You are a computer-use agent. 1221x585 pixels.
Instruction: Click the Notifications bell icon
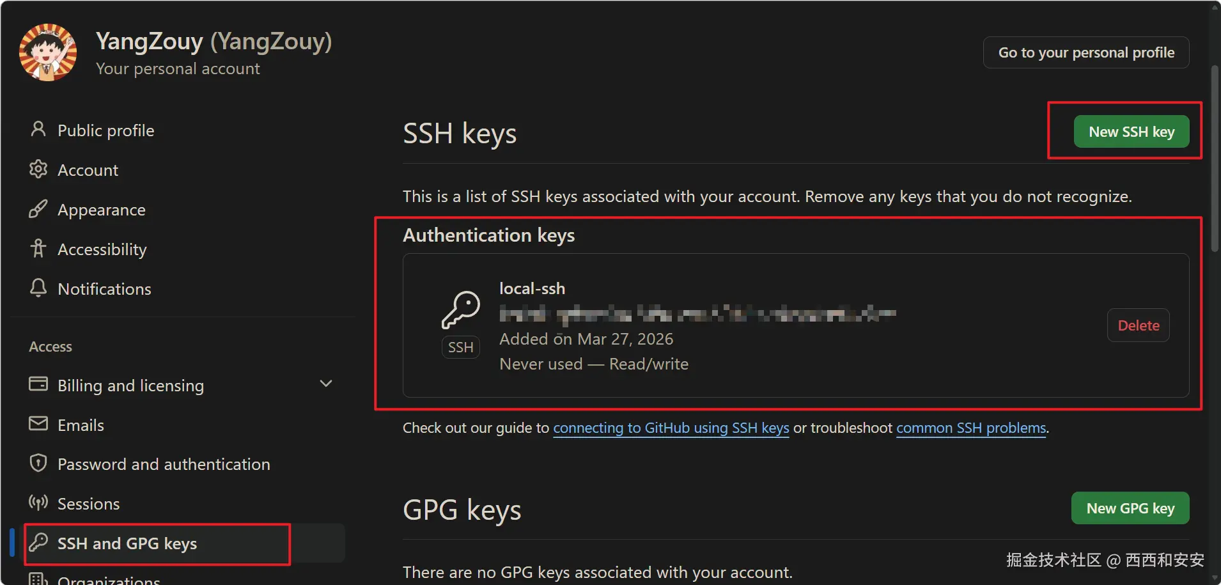tap(38, 288)
